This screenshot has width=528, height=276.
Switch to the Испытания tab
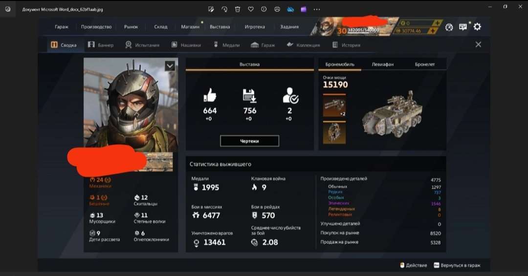pyautogui.click(x=142, y=45)
